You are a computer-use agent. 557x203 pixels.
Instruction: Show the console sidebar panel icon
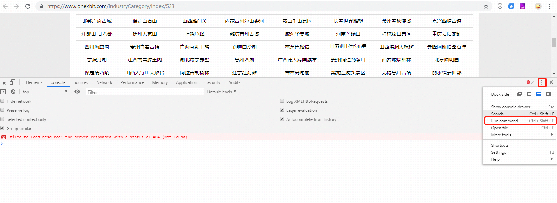click(x=3, y=92)
